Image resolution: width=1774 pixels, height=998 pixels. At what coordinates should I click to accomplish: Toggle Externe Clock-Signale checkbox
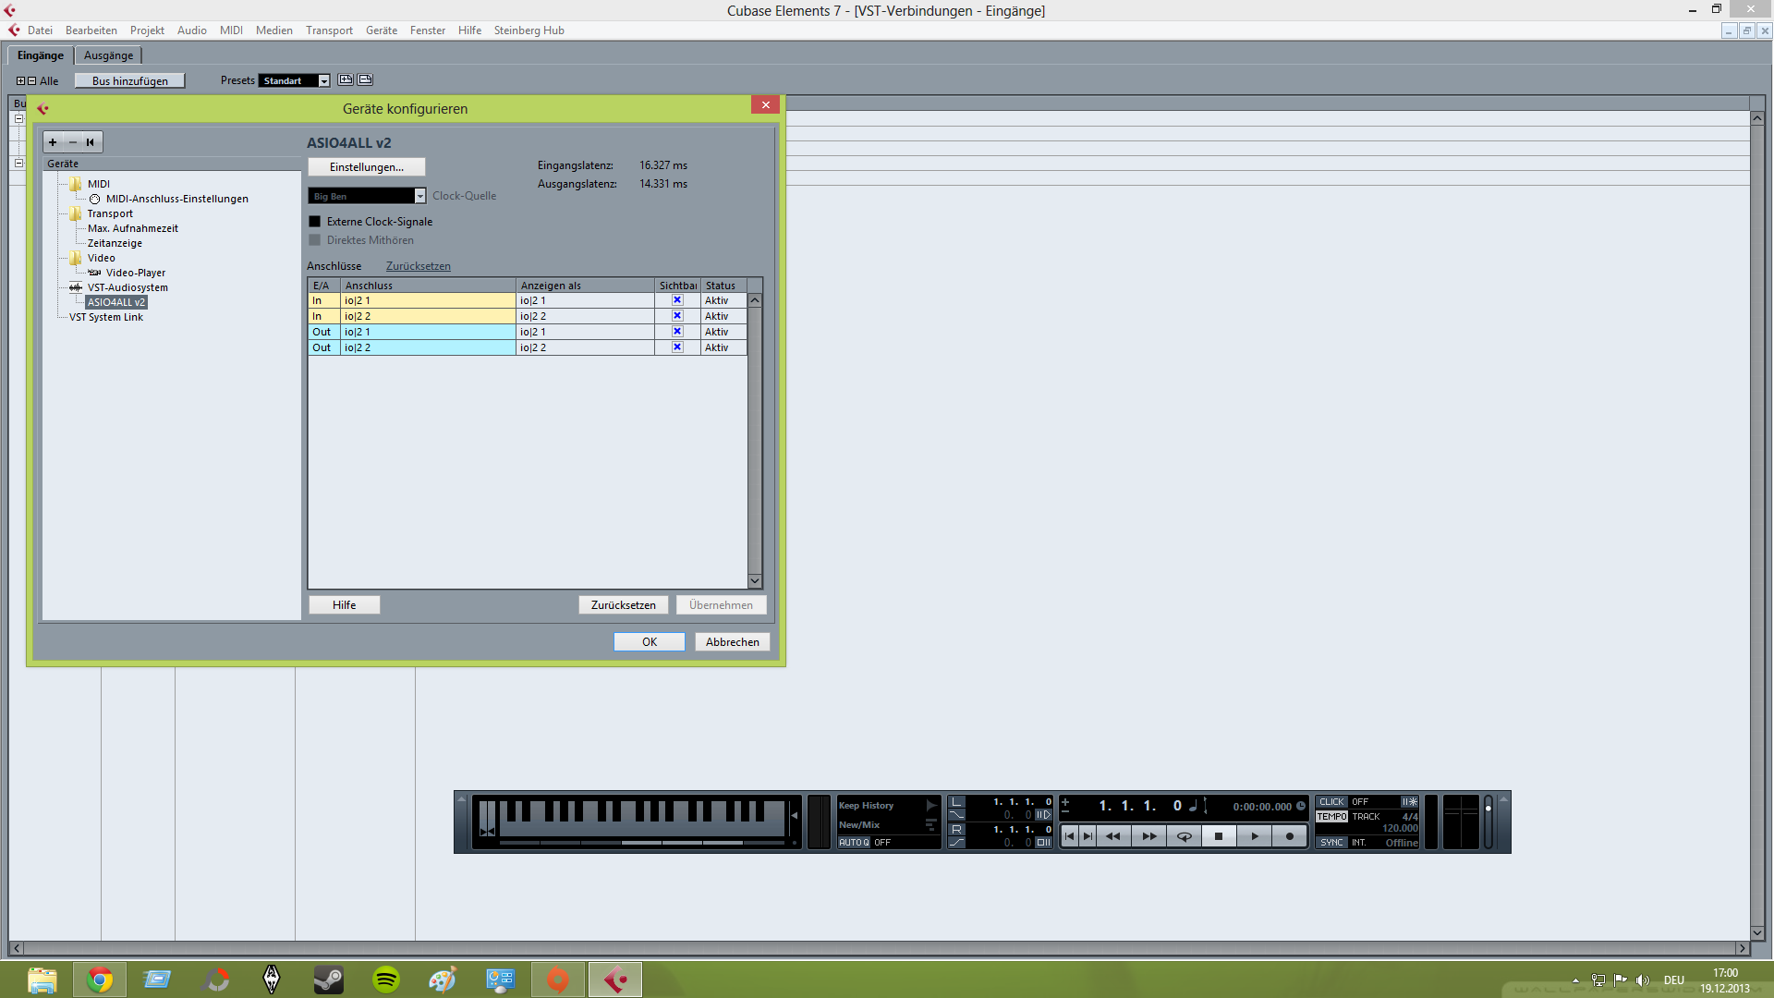click(314, 222)
